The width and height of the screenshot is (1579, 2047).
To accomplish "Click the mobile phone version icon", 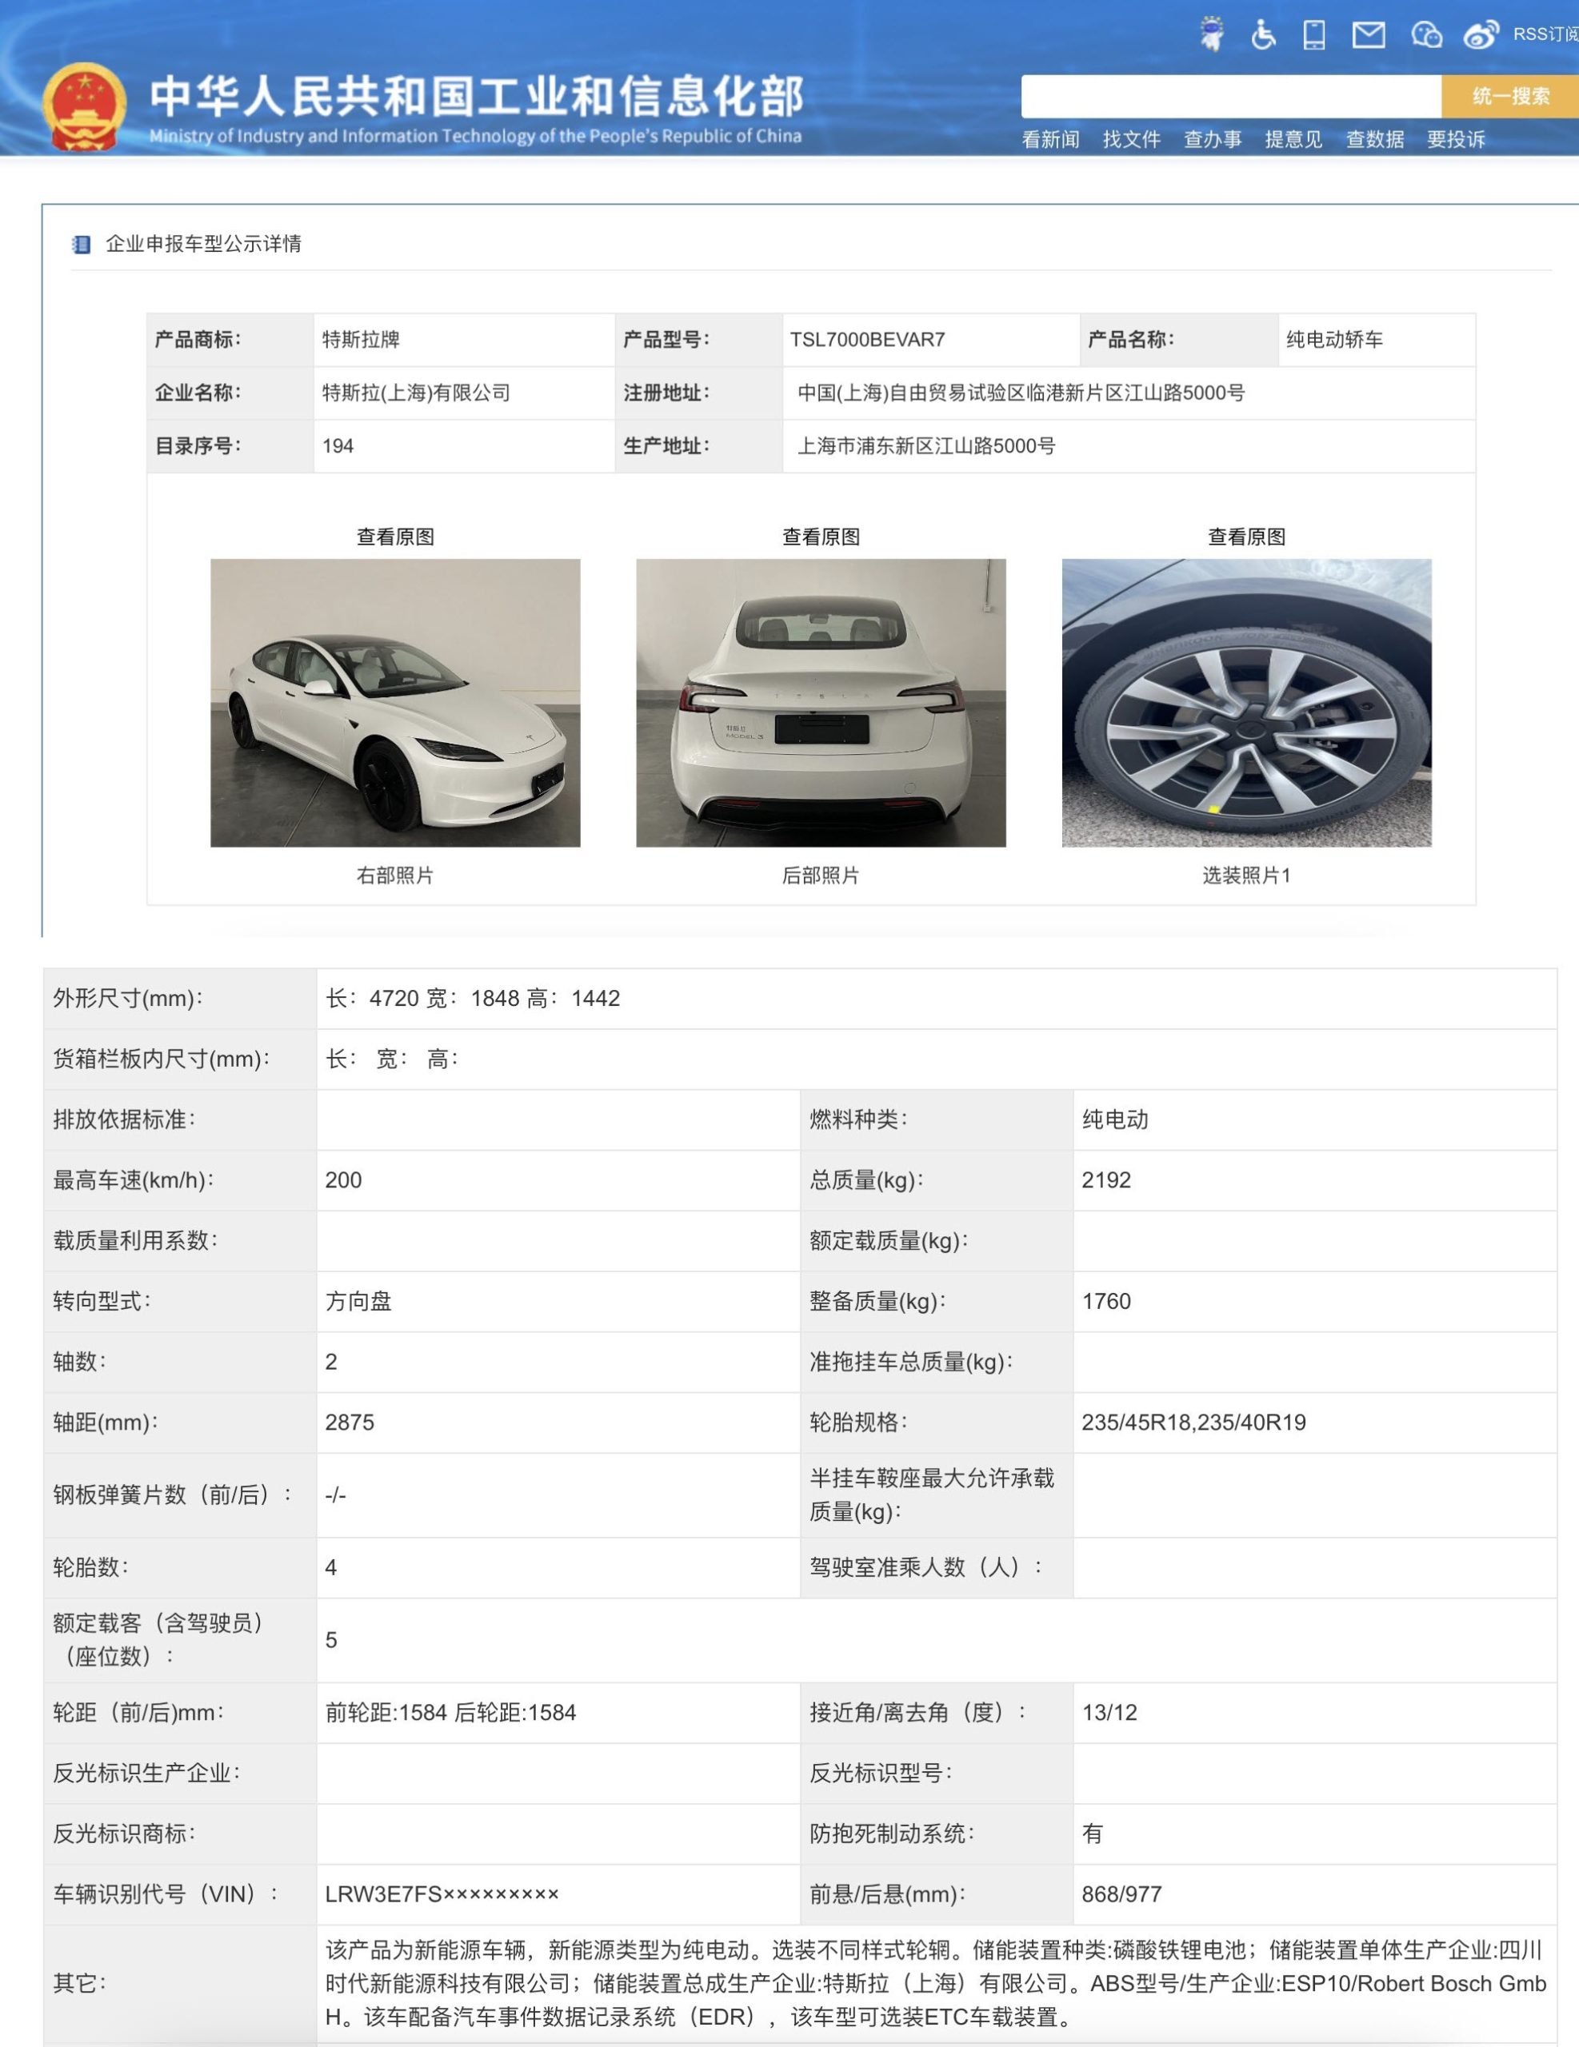I will coord(1314,34).
